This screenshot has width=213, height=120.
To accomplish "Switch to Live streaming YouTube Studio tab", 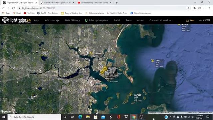I will 95,3.
